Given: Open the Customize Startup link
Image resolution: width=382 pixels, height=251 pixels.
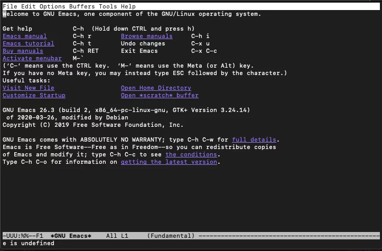Looking at the screenshot, I should tap(34, 95).
